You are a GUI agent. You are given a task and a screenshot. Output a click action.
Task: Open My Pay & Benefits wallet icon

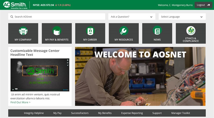[57, 31]
